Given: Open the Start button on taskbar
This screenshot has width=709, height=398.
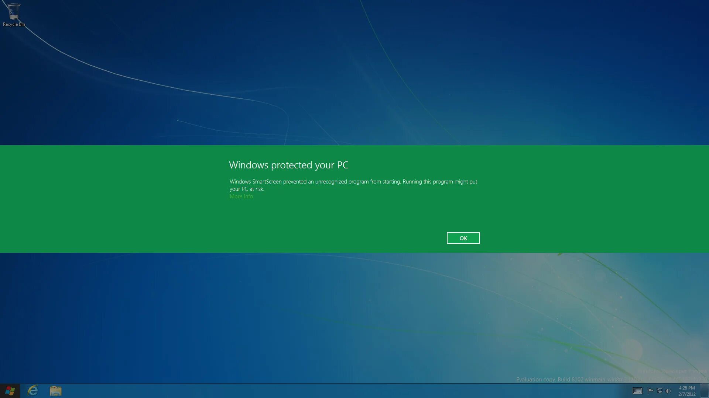Looking at the screenshot, I should pos(10,391).
